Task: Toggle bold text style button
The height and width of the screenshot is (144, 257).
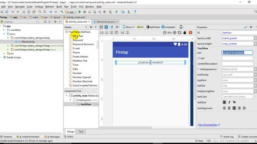Action: pyautogui.click(x=224, y=102)
